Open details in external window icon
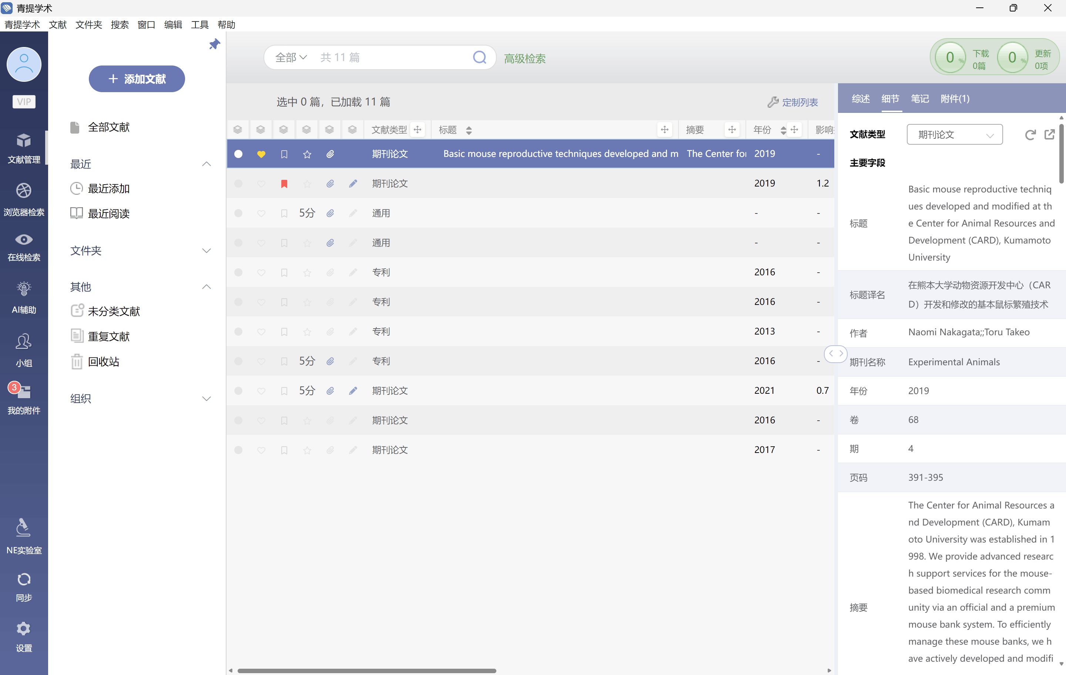 (1049, 135)
